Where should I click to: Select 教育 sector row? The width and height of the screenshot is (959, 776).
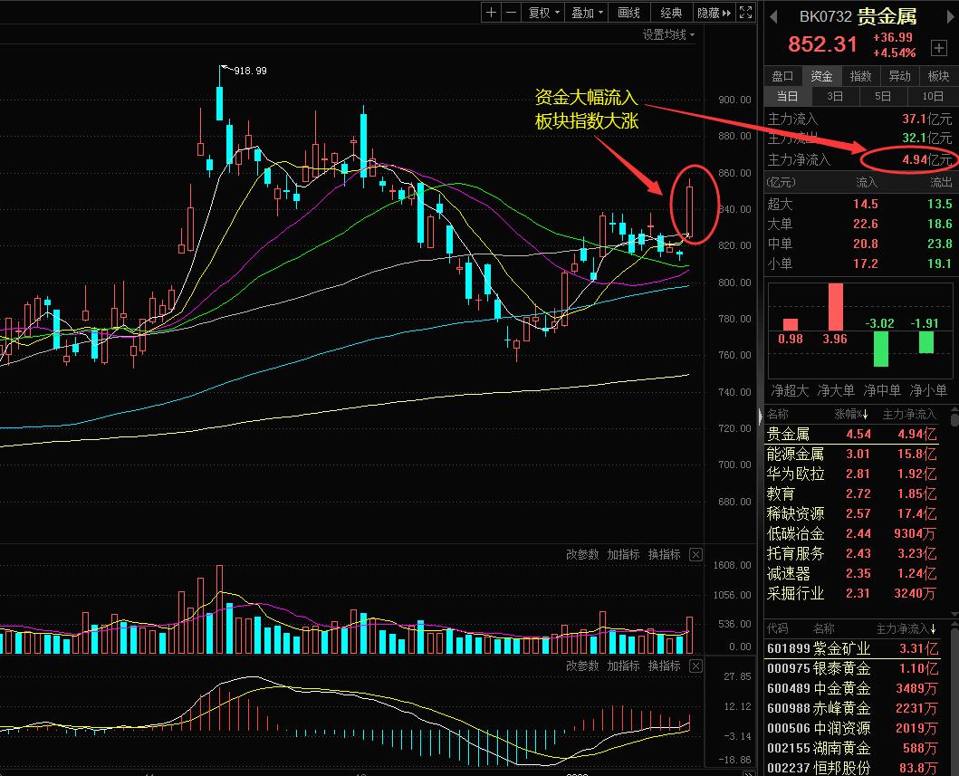[852, 493]
